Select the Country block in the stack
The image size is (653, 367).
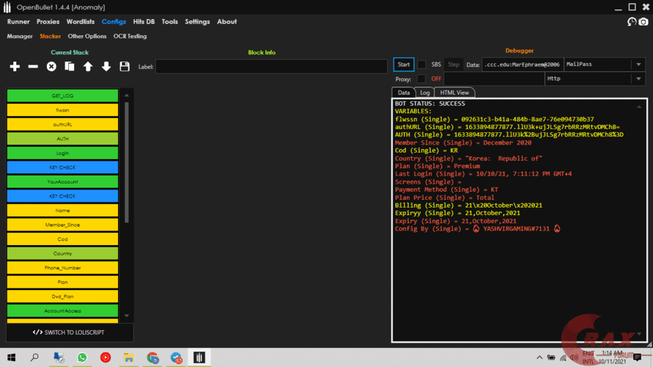click(x=62, y=253)
